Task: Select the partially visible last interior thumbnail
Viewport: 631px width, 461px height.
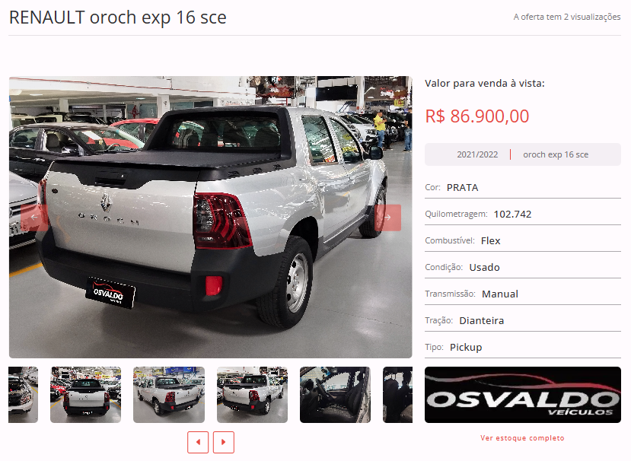Action: pos(397,395)
